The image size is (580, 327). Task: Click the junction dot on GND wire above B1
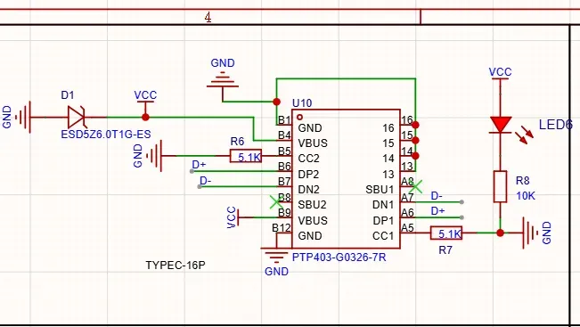276,102
